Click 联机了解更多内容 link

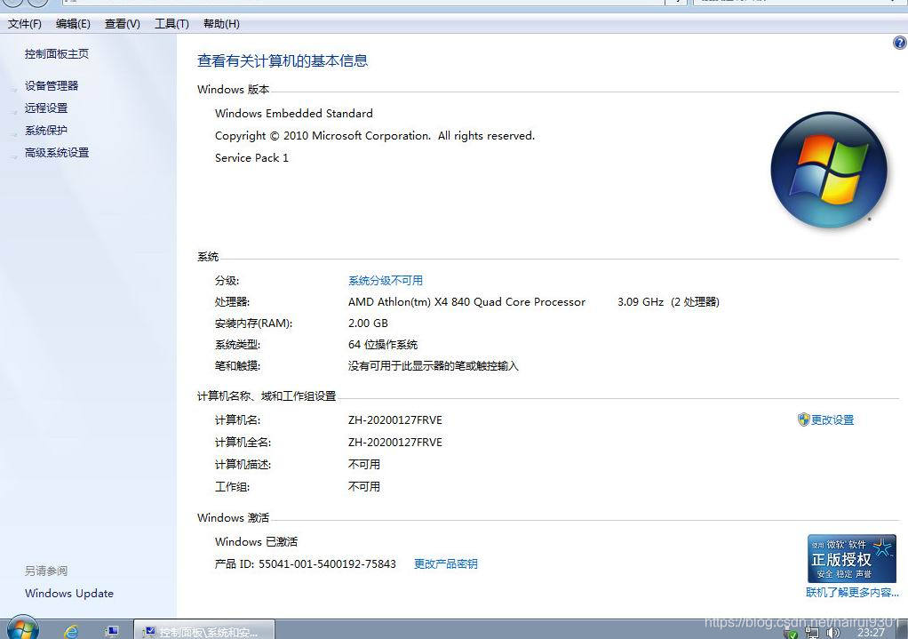coord(852,593)
